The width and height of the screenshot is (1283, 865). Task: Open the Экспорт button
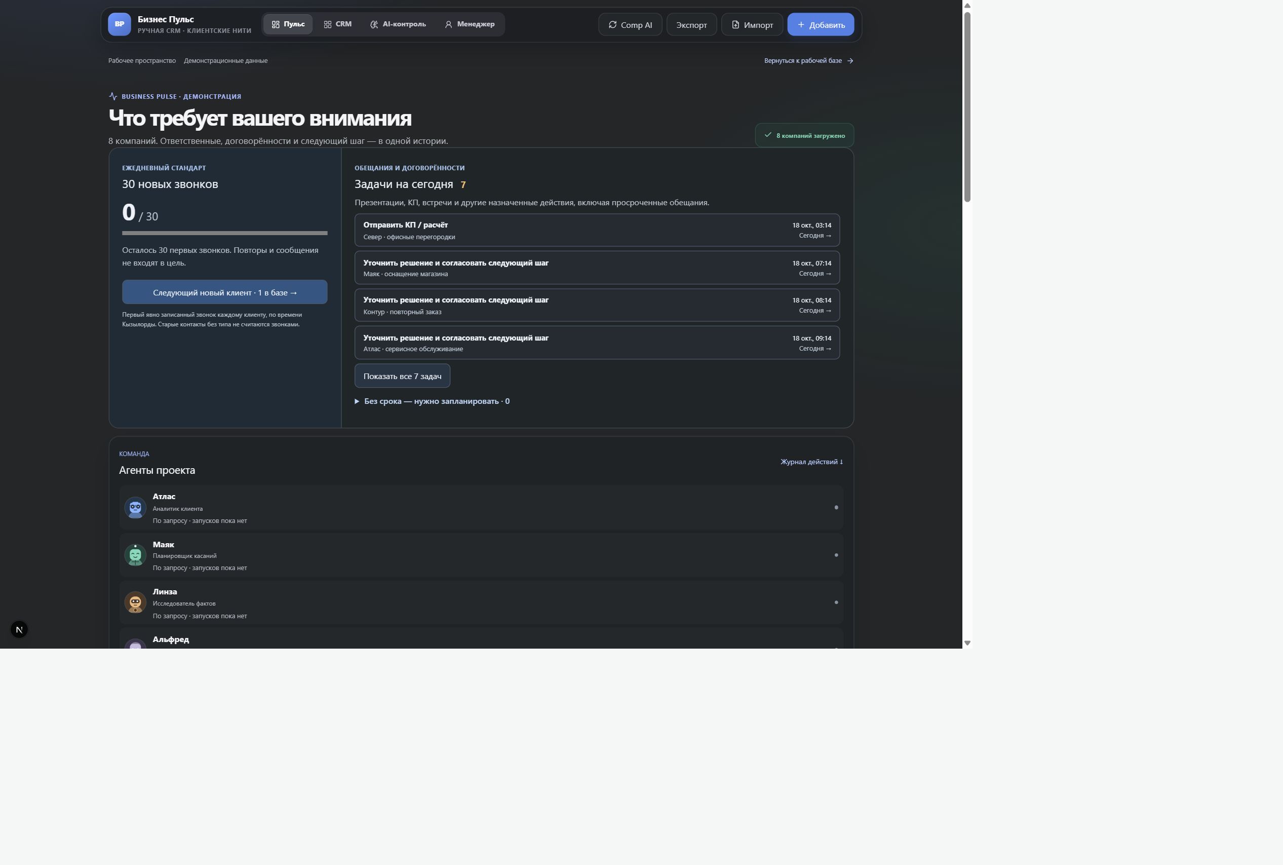(x=691, y=25)
